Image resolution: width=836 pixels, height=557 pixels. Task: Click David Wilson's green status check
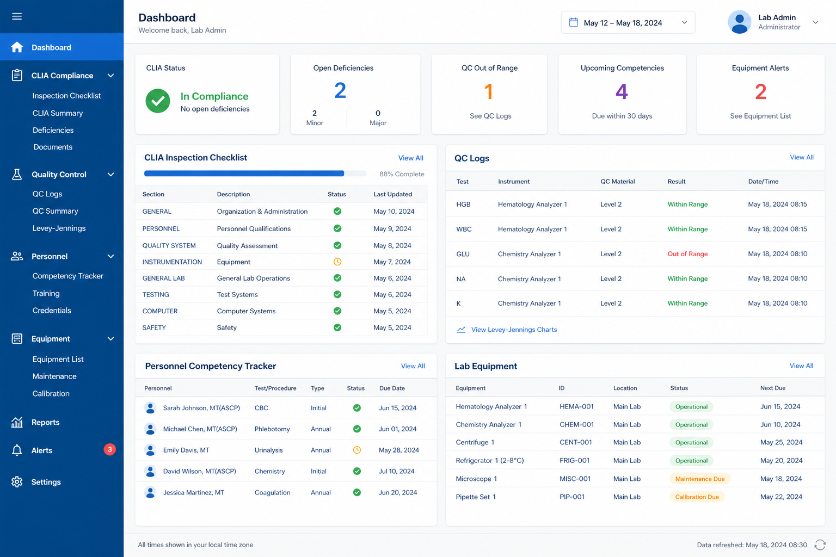click(x=357, y=471)
